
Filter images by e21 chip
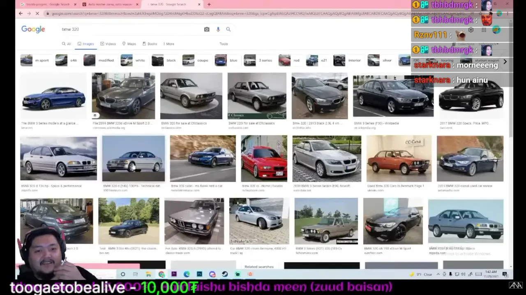(317, 60)
